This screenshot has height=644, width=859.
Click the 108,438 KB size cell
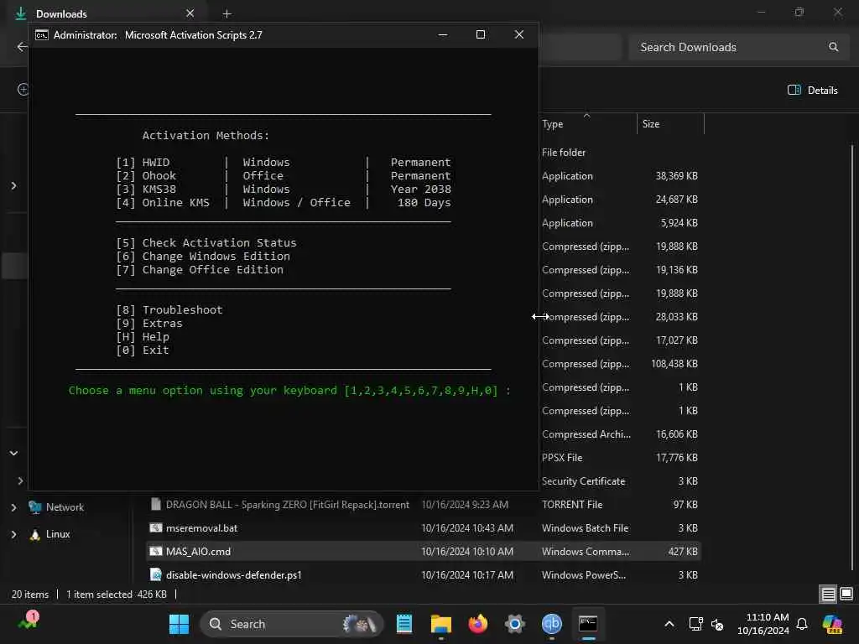pos(674,364)
